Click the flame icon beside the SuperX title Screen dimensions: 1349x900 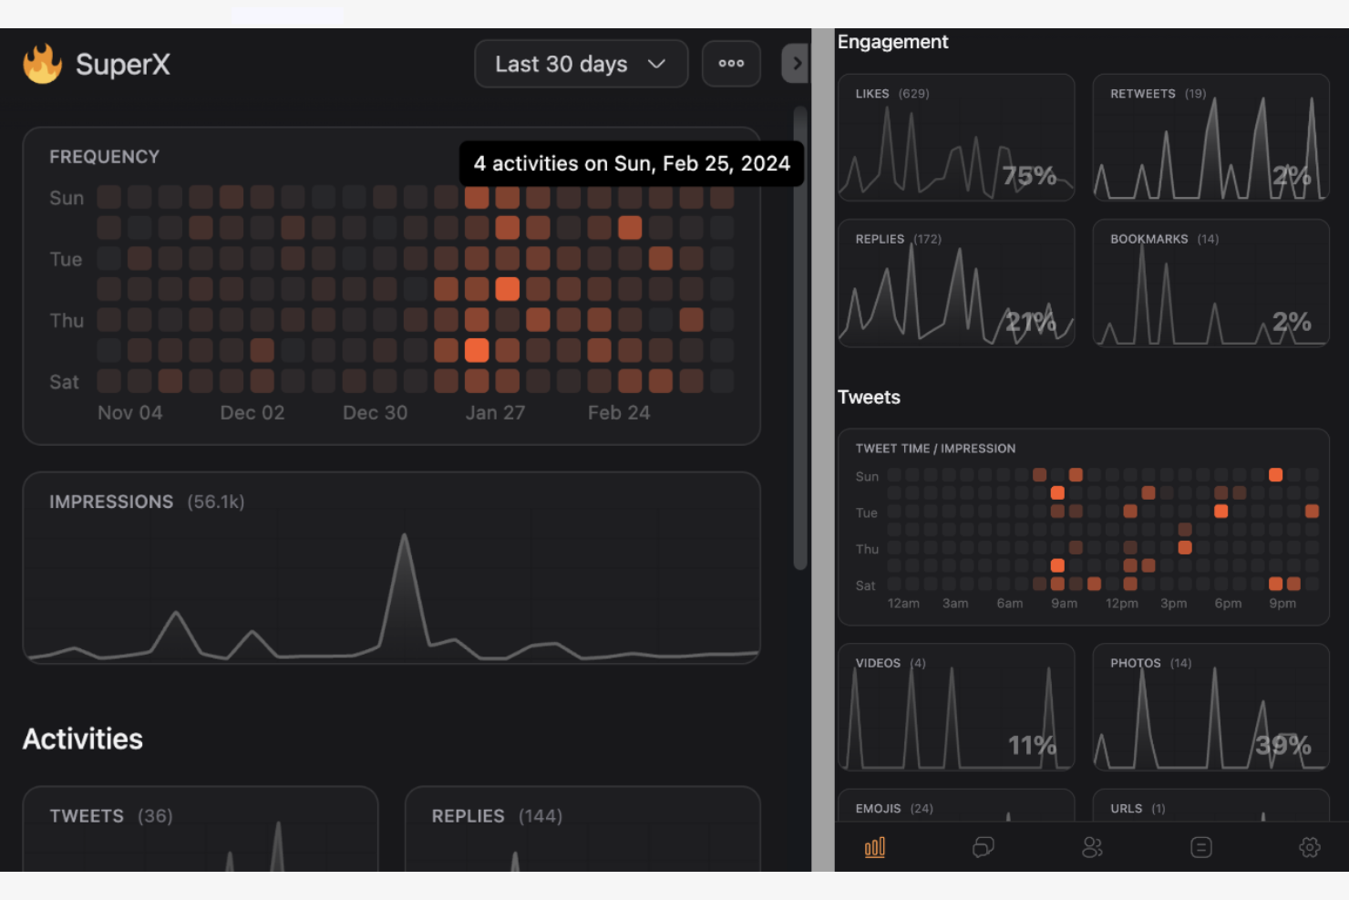pyautogui.click(x=40, y=63)
